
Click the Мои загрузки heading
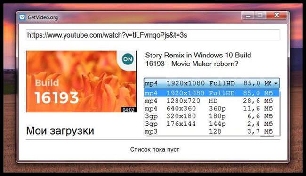tap(60, 131)
